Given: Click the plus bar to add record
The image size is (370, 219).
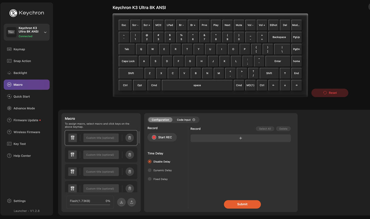Looking at the screenshot, I should click(x=240, y=138).
